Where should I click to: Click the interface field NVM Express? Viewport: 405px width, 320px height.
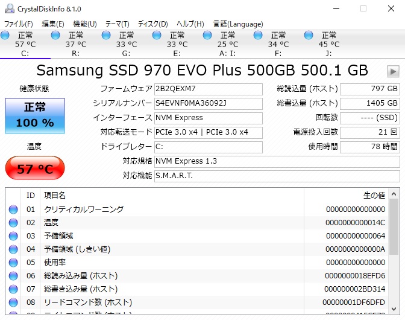(x=208, y=118)
